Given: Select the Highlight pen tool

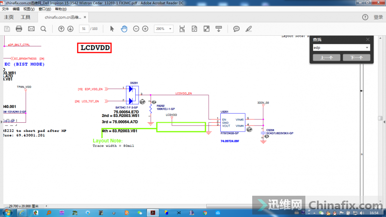Looking at the screenshot, I should [249, 29].
